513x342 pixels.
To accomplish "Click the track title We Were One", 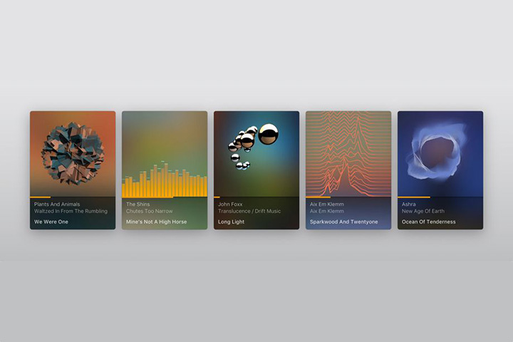I will (x=51, y=222).
